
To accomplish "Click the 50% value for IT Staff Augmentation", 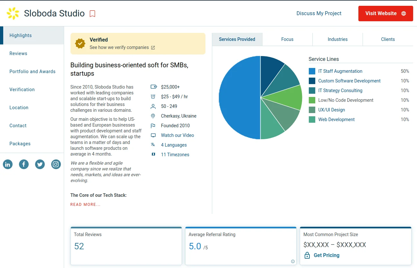I will coord(405,71).
